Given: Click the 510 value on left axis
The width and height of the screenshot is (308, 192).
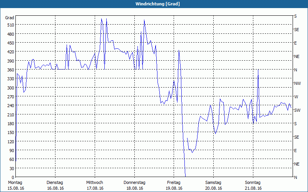Looking at the screenshot, I should click(11, 25).
